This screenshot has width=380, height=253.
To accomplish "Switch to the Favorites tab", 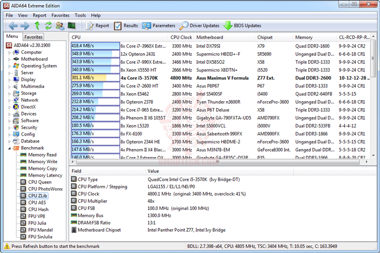I will pyautogui.click(x=33, y=37).
